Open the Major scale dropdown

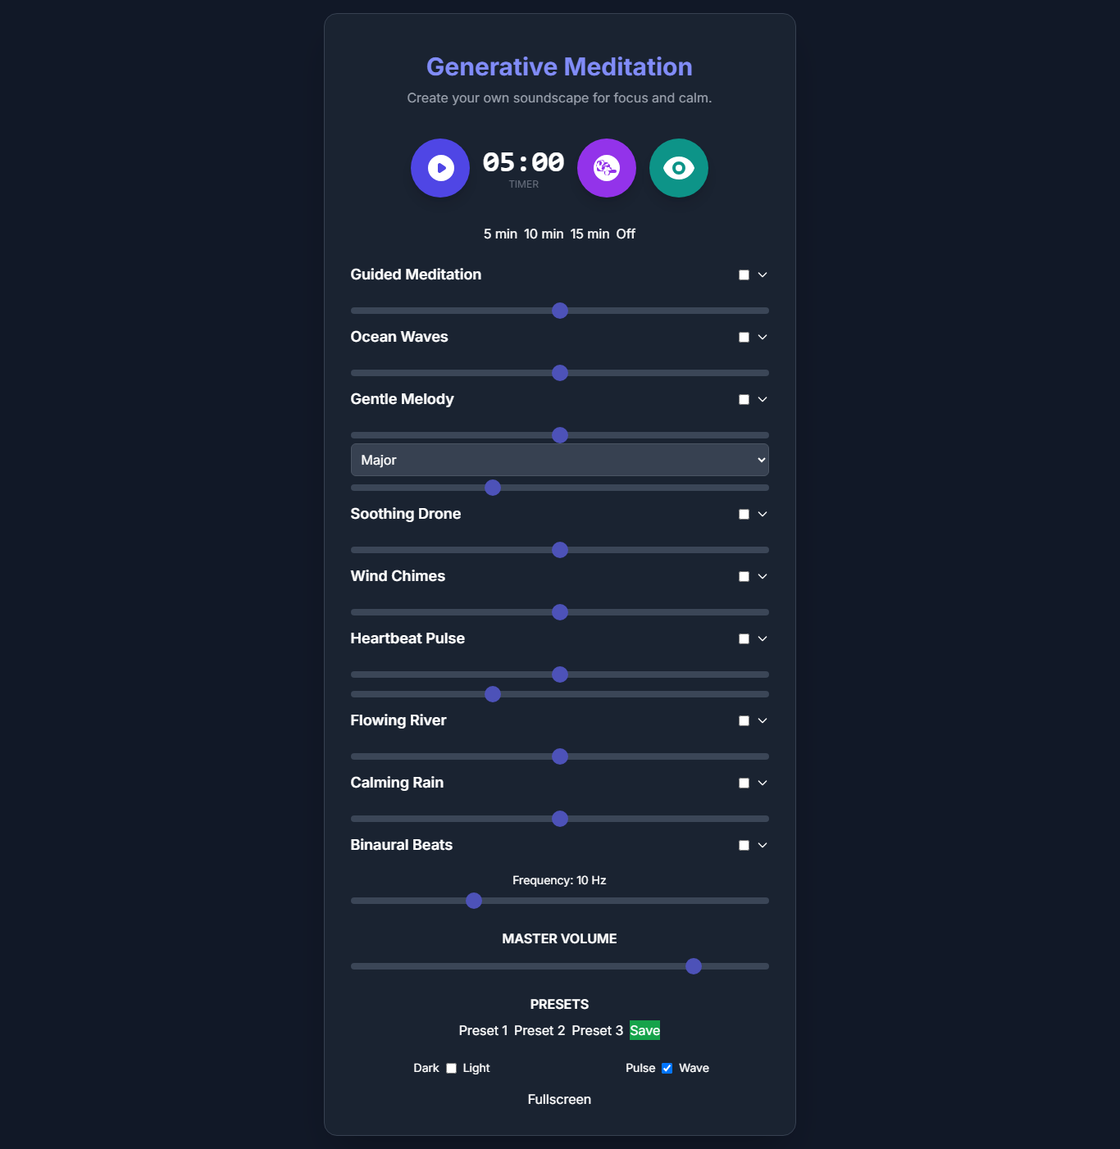(x=560, y=460)
